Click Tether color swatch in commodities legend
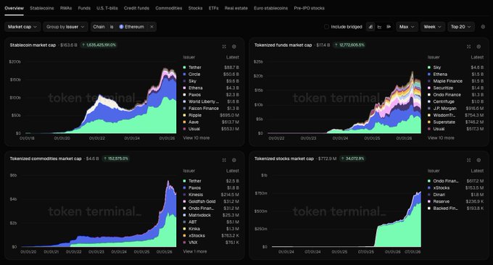The image size is (493, 265). point(185,181)
